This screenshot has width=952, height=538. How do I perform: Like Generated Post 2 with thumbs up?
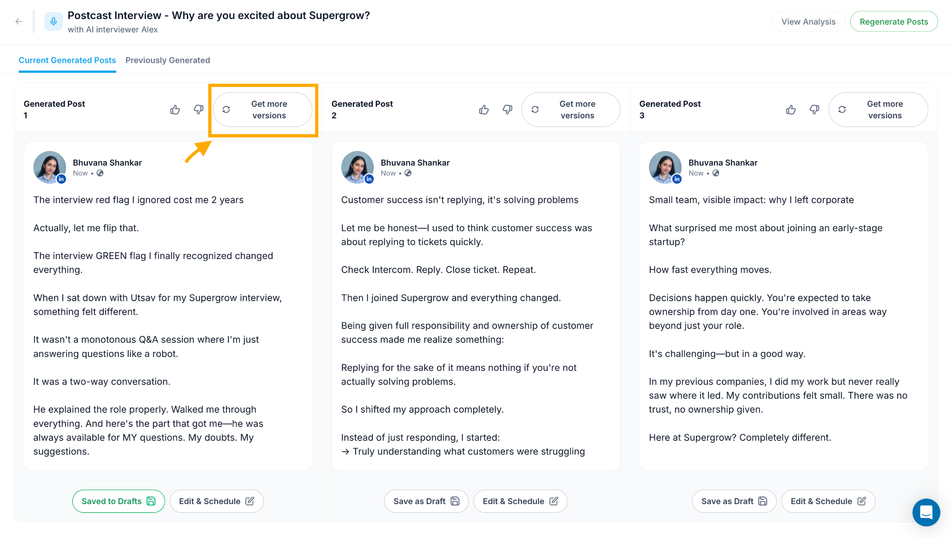pyautogui.click(x=484, y=110)
